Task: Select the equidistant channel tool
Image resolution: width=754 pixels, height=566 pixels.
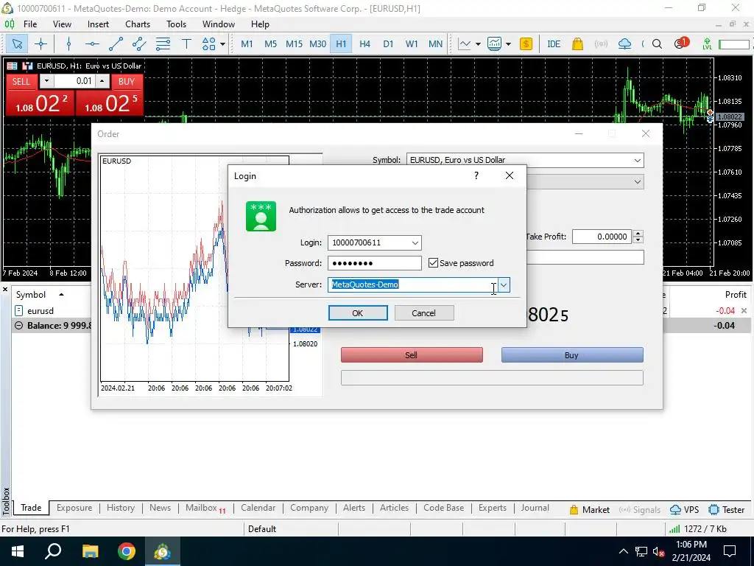Action: coord(139,44)
